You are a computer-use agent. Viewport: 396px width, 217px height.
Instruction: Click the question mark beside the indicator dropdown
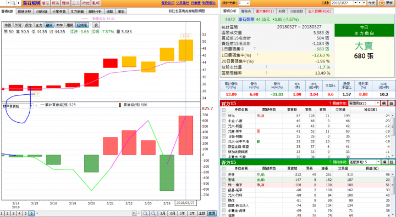36,106
